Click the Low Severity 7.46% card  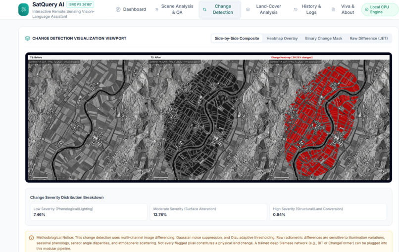(89, 211)
